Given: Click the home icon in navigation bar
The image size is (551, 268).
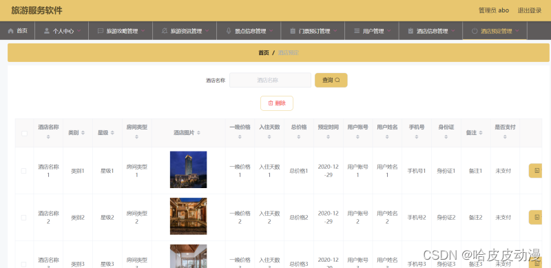Looking at the screenshot, I should [x=10, y=31].
